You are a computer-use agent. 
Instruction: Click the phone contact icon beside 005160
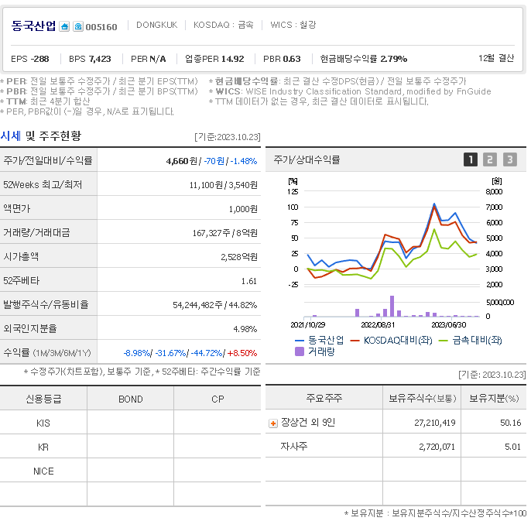pos(78,26)
